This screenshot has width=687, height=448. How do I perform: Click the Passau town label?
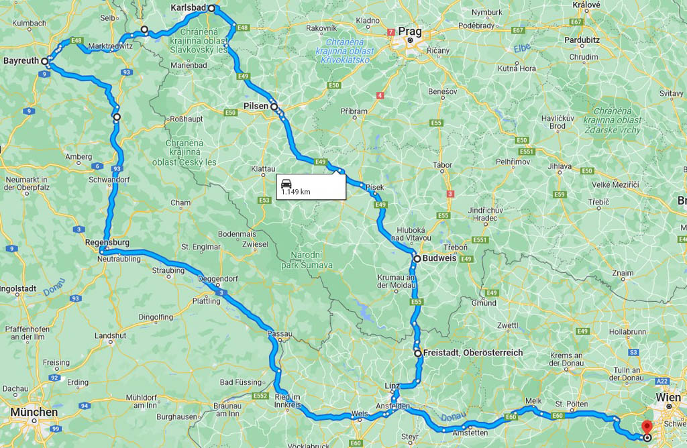[x=280, y=334]
